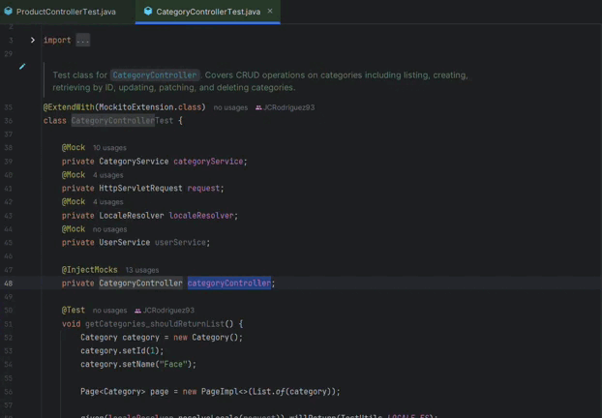Viewport: 602px width, 418px height.
Task: Click the '13 usages' hint beside @InjectMocks
Action: point(142,270)
